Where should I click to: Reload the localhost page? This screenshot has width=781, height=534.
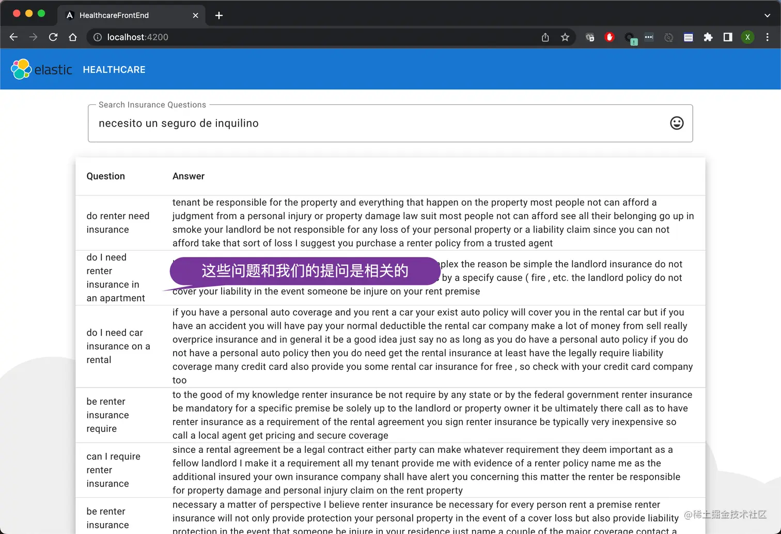coord(53,37)
